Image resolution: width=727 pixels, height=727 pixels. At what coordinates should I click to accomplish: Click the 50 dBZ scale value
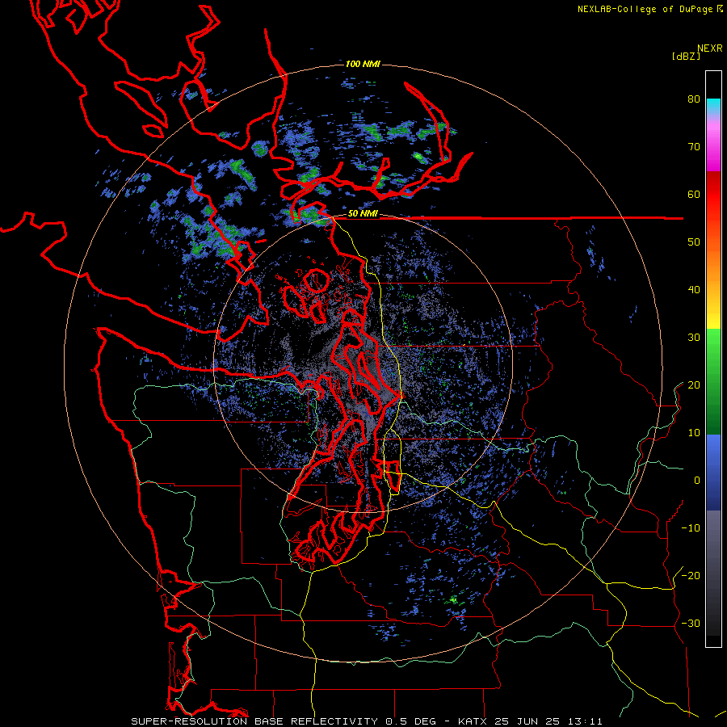coord(694,242)
